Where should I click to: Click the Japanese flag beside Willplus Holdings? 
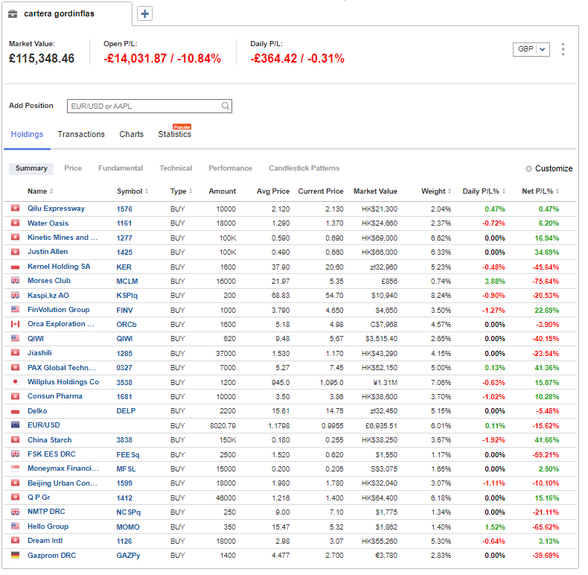click(15, 382)
